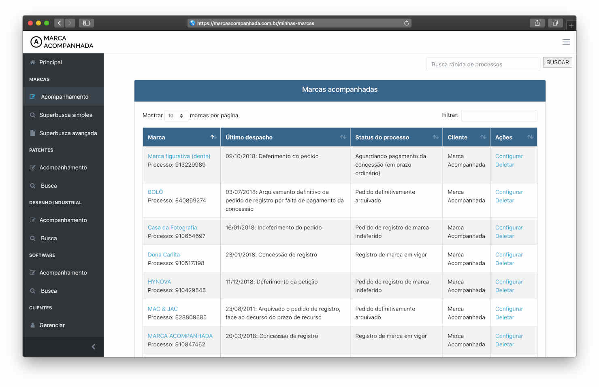The width and height of the screenshot is (599, 387).
Task: Click the search icon beside Desenho Industrial Busca
Action: [32, 238]
